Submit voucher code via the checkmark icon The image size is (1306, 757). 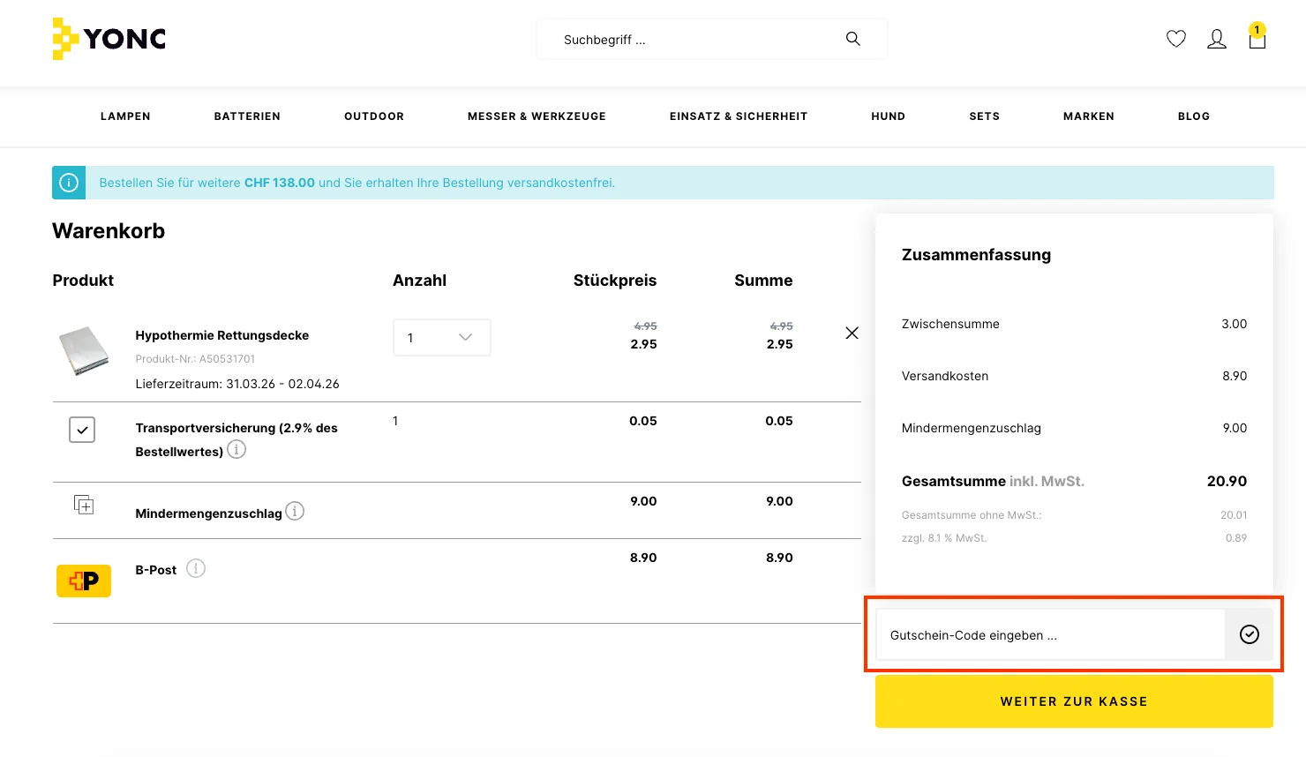click(1250, 634)
